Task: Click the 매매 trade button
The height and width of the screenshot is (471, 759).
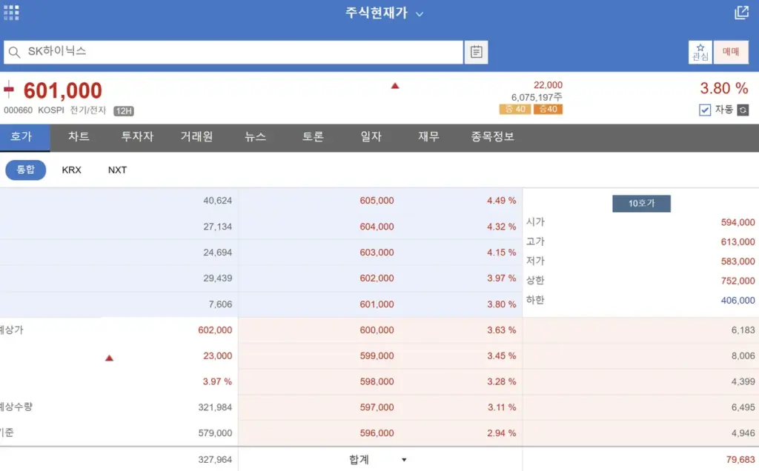Action: click(x=730, y=52)
